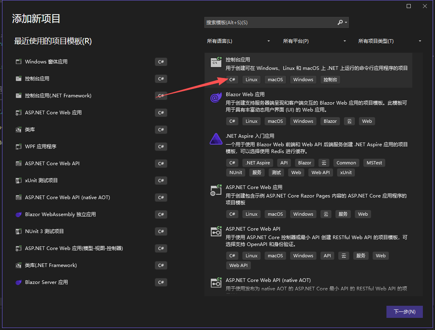Click the 控制台应用(.NET Framework) template icon

point(19,95)
